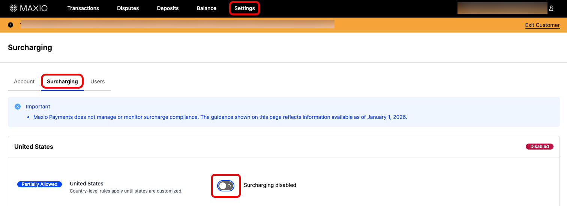This screenshot has width=567, height=206.
Task: Click the Maxio logo
Action: 28,8
